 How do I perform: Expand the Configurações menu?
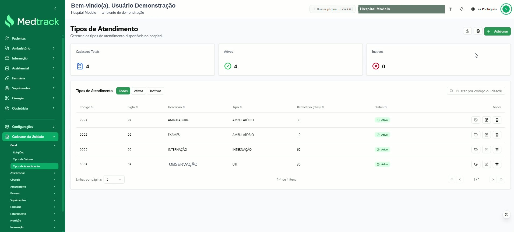(30, 127)
